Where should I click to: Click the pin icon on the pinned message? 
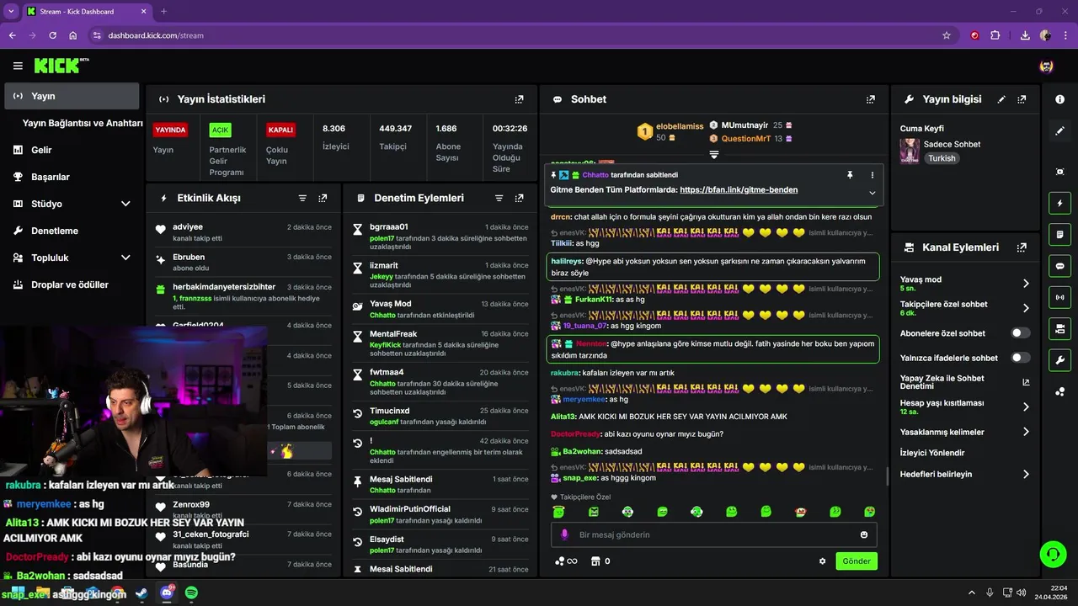tap(851, 175)
